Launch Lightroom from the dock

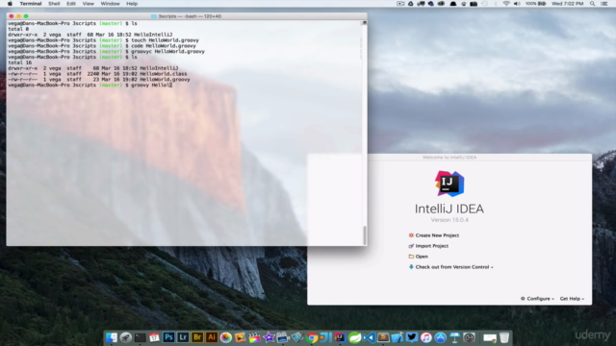coord(183,337)
